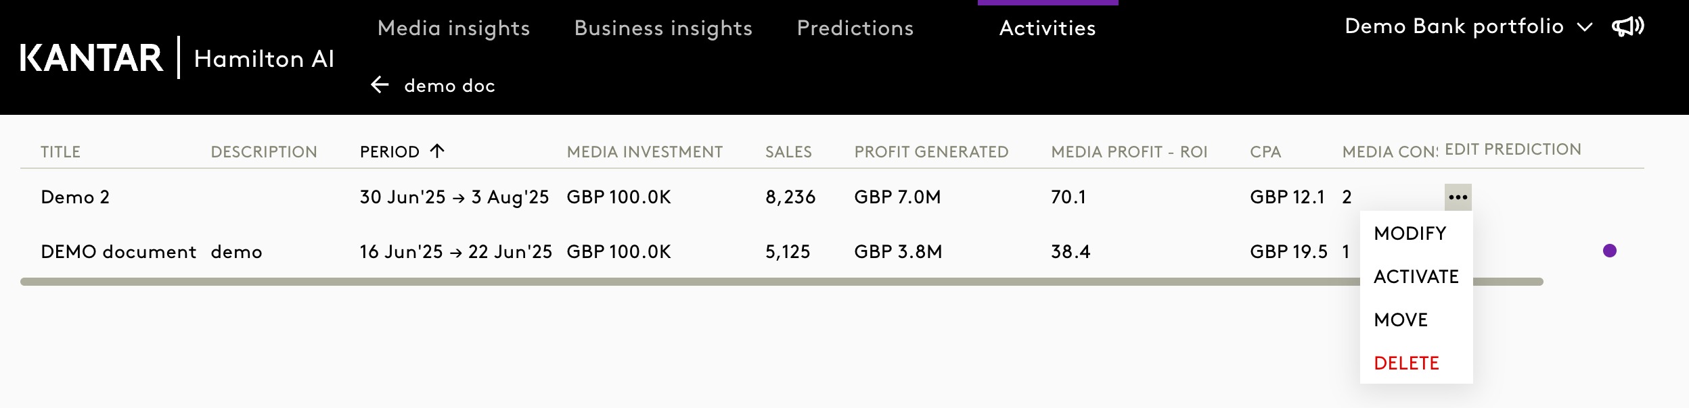The image size is (1689, 408).
Task: Sort by the Title column header
Action: pyautogui.click(x=60, y=152)
